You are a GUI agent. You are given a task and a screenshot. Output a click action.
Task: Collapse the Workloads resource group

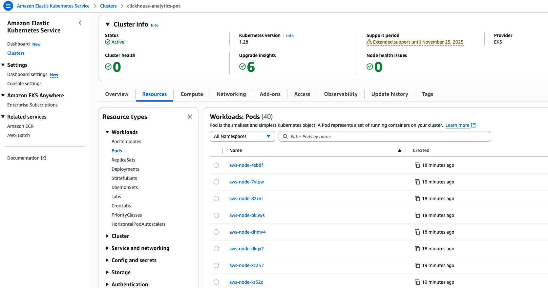(107, 132)
